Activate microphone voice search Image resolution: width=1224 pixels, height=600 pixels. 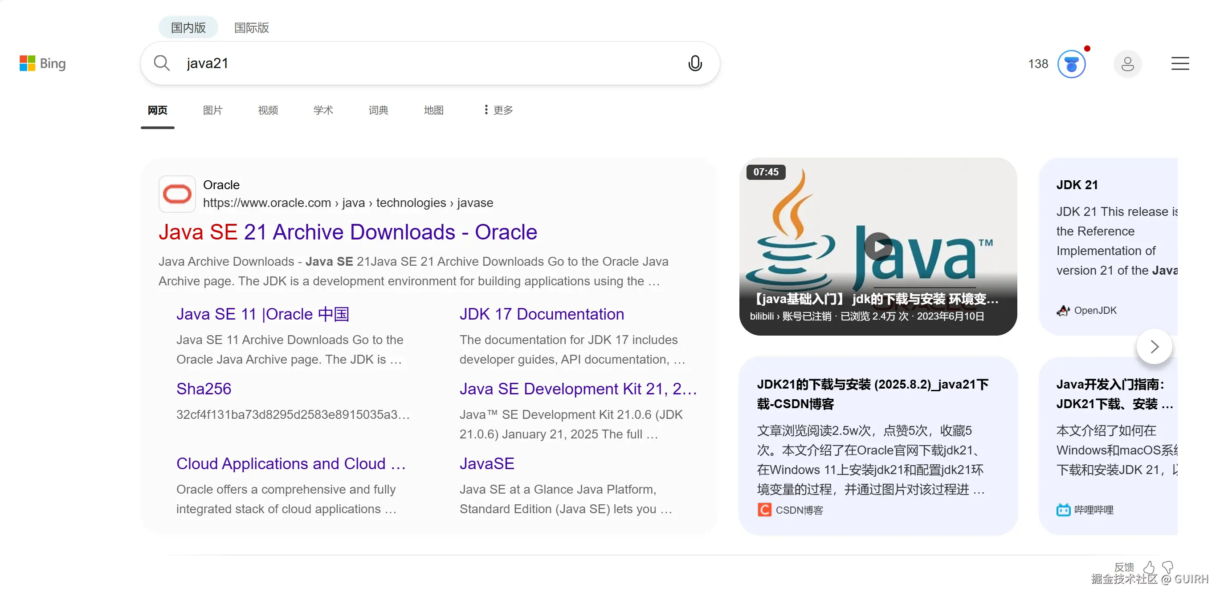pos(694,63)
